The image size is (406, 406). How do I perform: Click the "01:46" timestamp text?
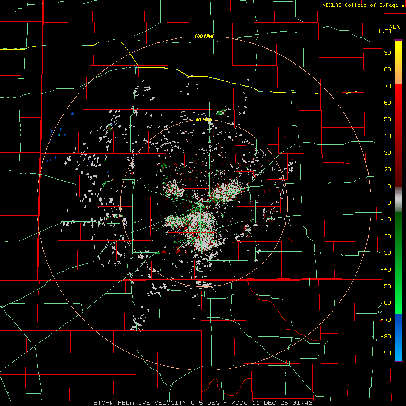coord(302,403)
